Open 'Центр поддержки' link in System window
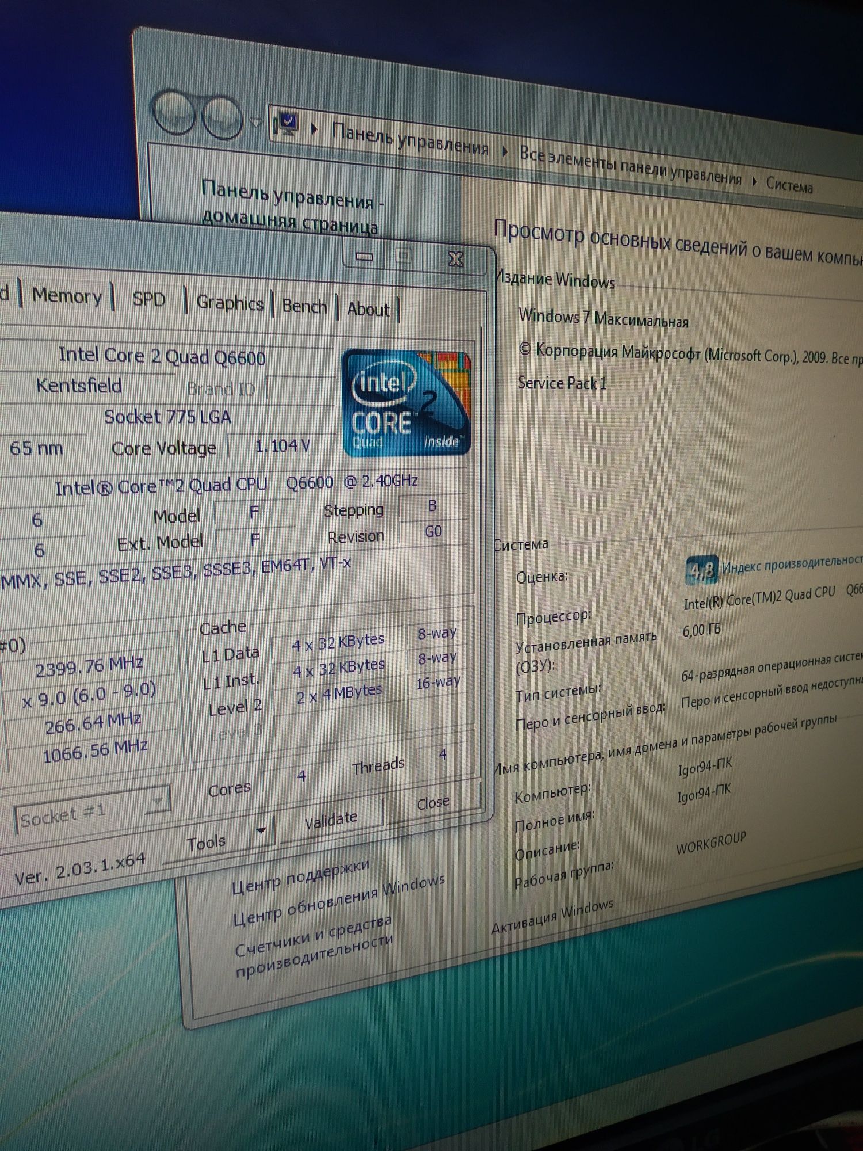This screenshot has width=863, height=1151. [300, 877]
